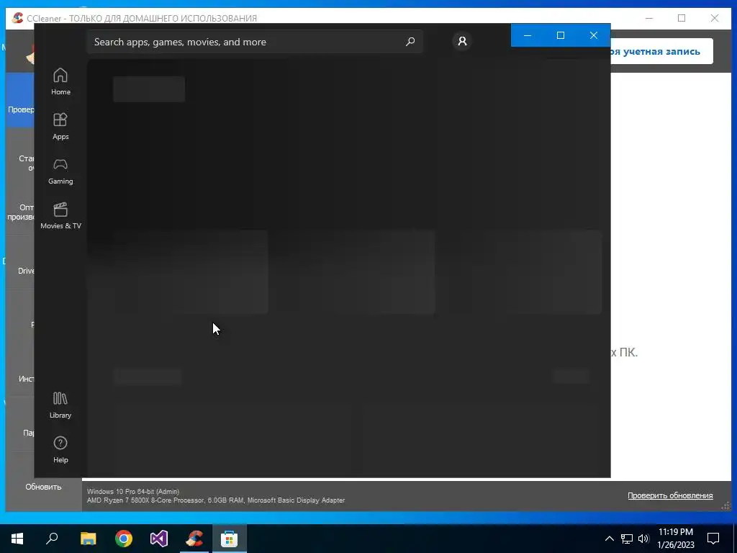Open Home in Microsoft Store sidebar
This screenshot has height=553, width=737.
(60, 82)
